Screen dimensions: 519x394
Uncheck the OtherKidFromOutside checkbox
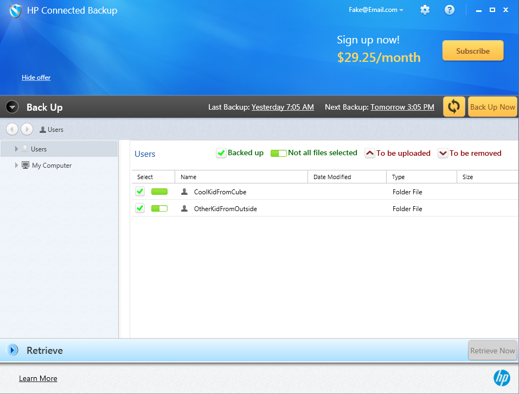[140, 208]
